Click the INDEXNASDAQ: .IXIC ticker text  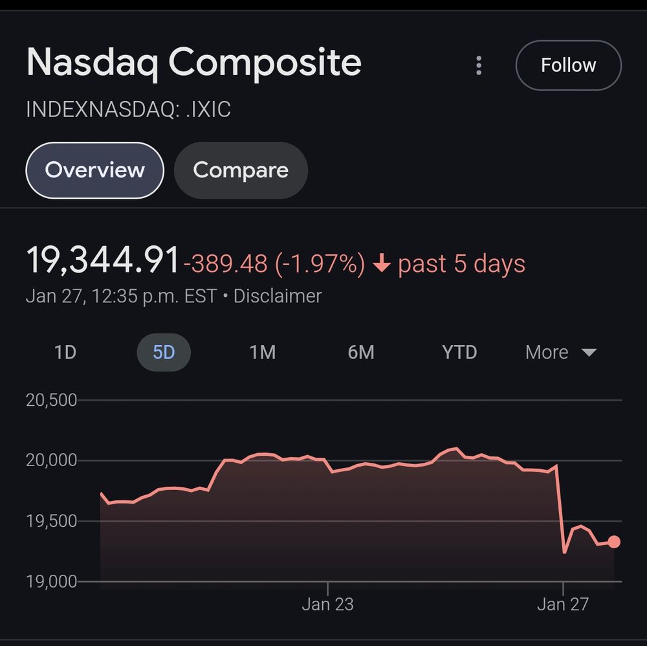(x=128, y=109)
